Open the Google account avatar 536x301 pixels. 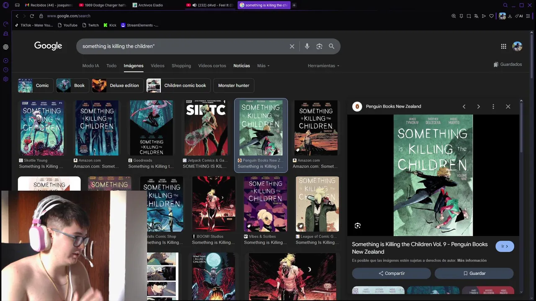[517, 46]
